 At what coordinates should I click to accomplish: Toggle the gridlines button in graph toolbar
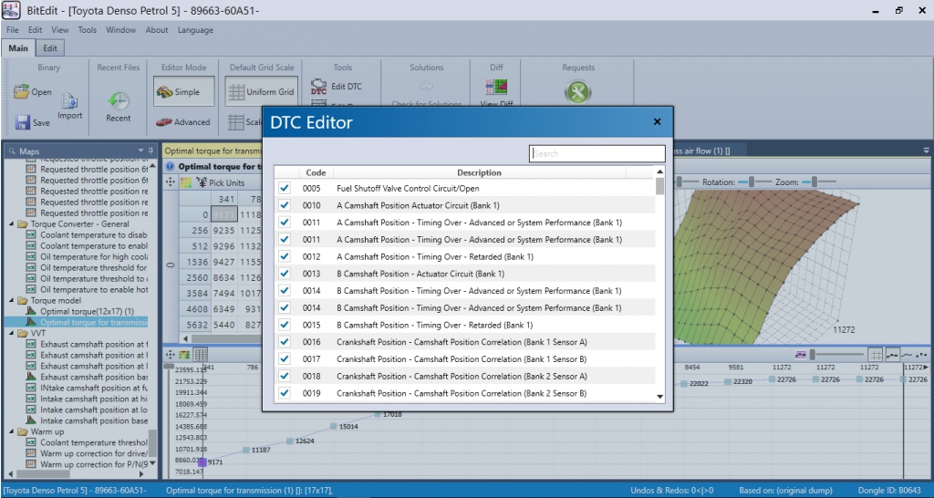click(x=875, y=355)
